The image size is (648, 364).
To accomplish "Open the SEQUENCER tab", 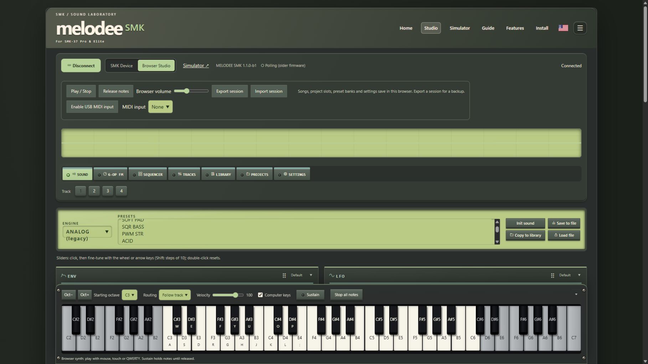I will coord(148,174).
